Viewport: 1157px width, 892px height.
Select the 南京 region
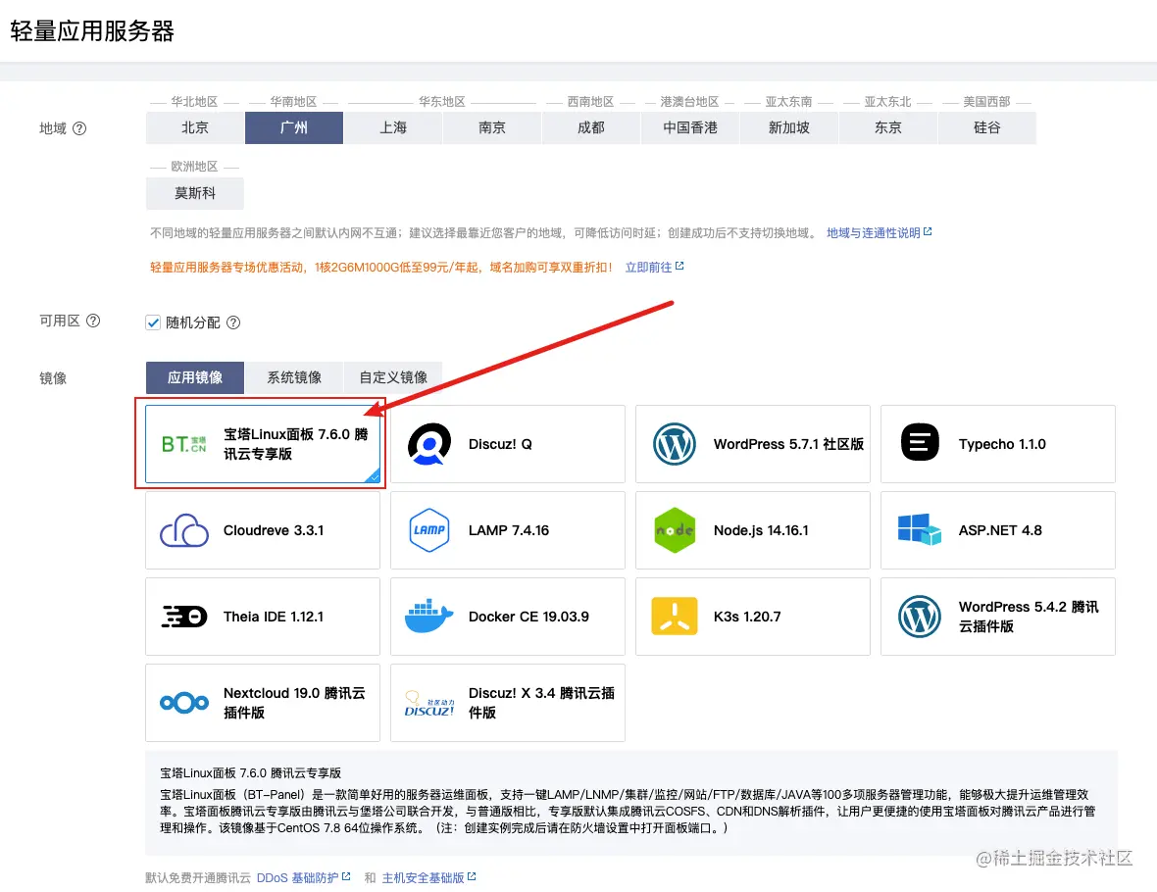[x=492, y=127]
